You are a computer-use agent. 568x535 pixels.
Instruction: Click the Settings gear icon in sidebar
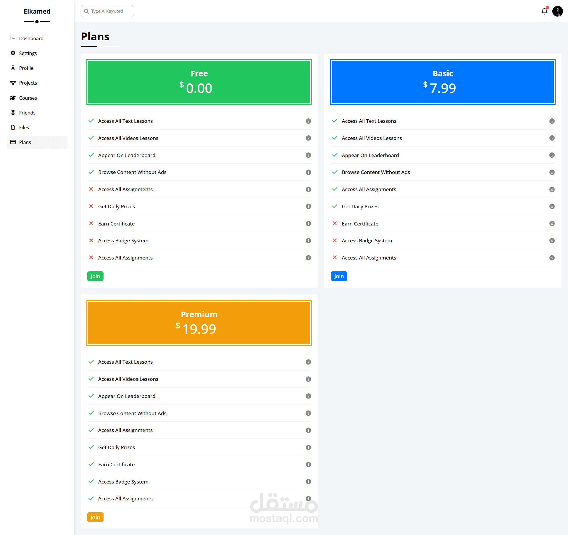(x=13, y=53)
